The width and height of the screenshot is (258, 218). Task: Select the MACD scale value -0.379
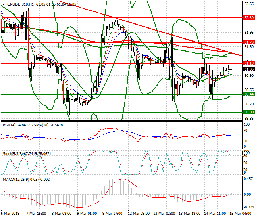tap(248, 207)
